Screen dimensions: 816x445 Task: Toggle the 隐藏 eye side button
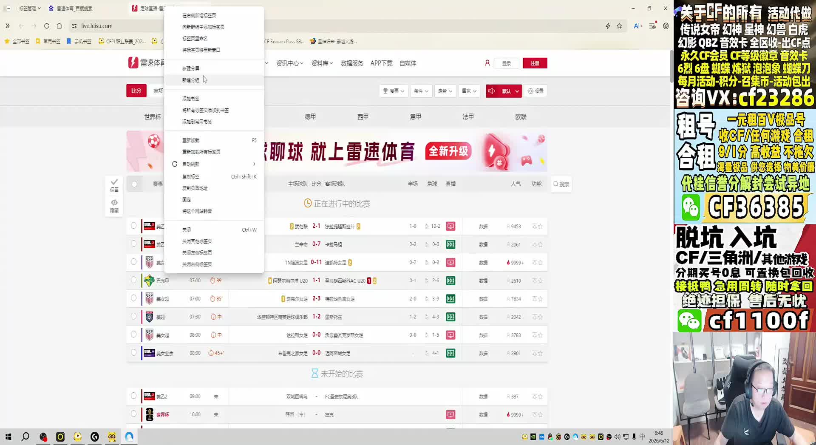pyautogui.click(x=114, y=206)
